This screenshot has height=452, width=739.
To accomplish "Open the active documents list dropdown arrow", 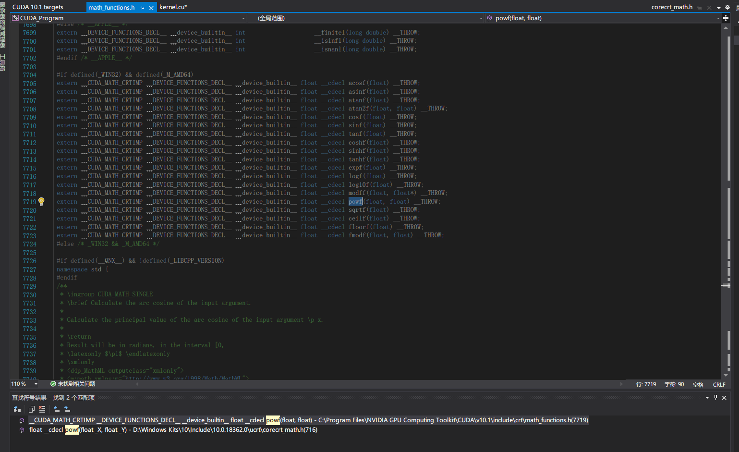I will (719, 8).
